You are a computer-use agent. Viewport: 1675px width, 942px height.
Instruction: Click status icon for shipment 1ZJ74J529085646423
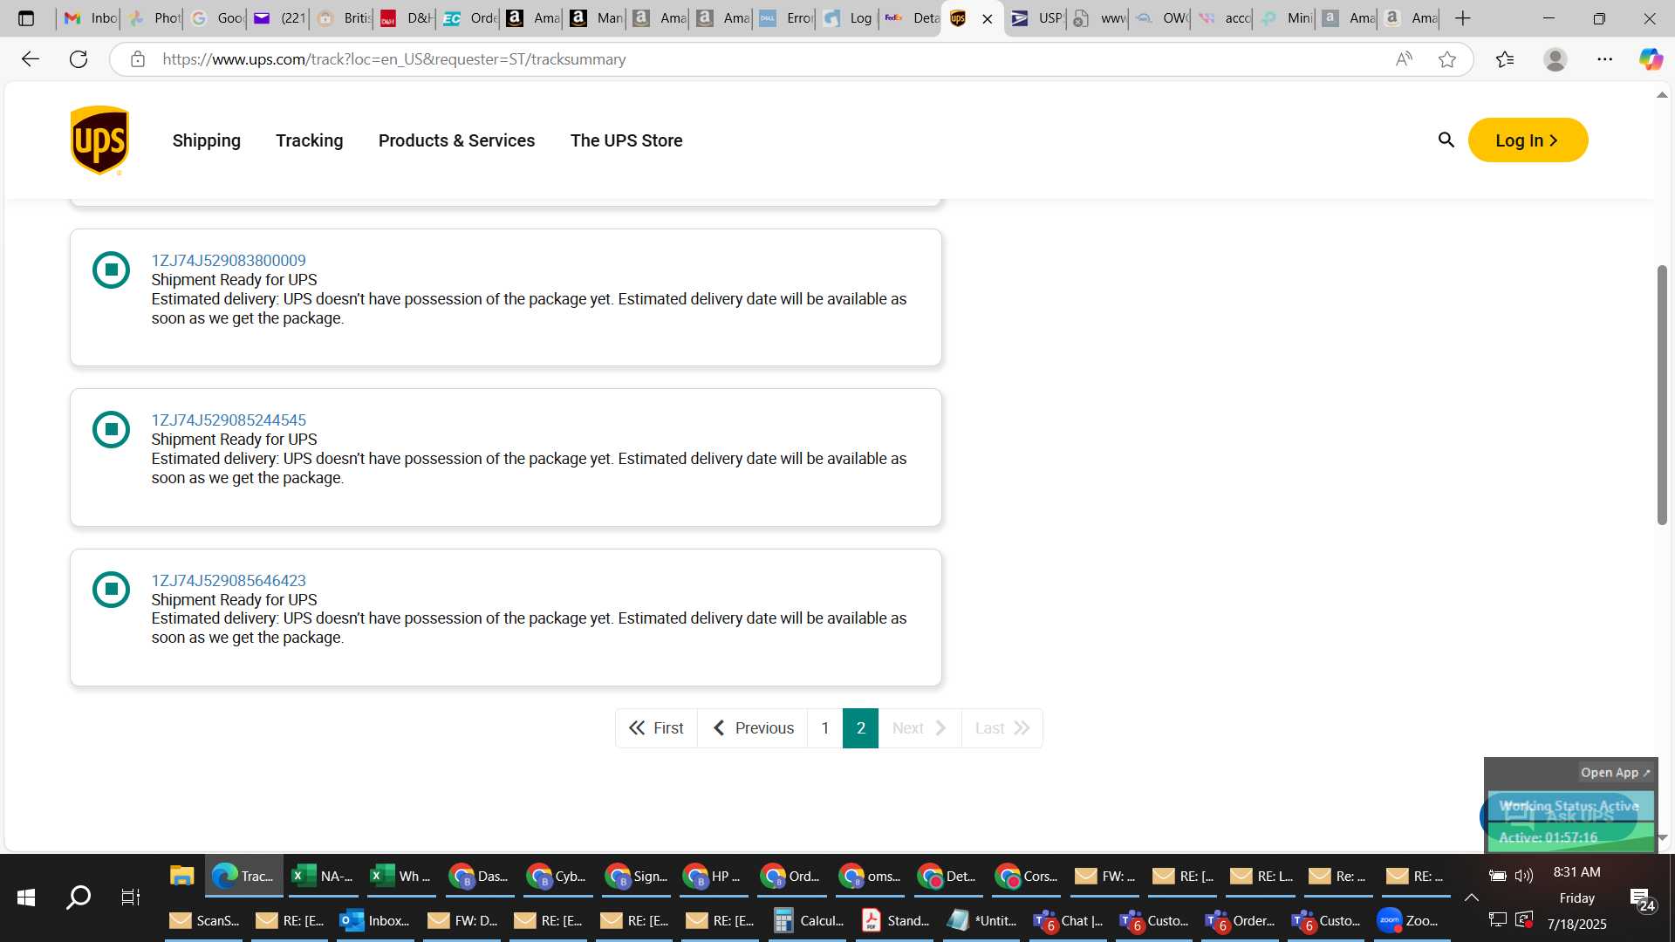click(111, 590)
